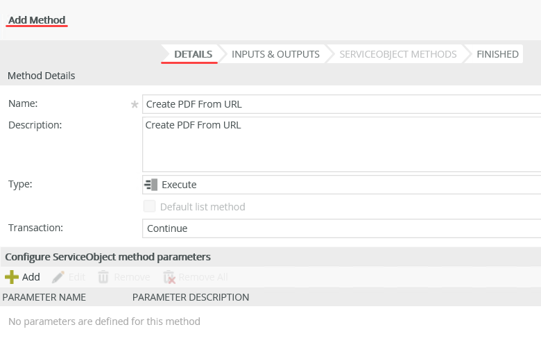541x343 pixels.
Task: Click the Type: field label
Action: click(x=20, y=184)
